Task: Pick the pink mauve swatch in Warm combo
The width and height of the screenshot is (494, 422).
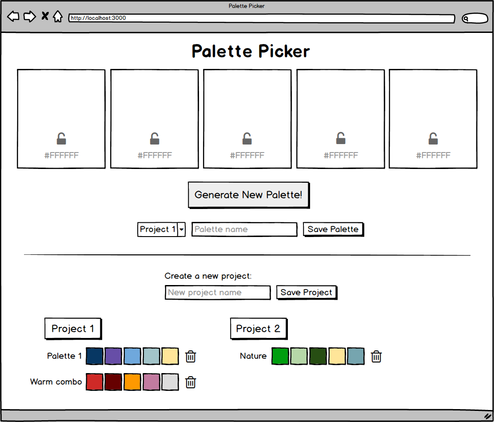Action: [x=151, y=382]
